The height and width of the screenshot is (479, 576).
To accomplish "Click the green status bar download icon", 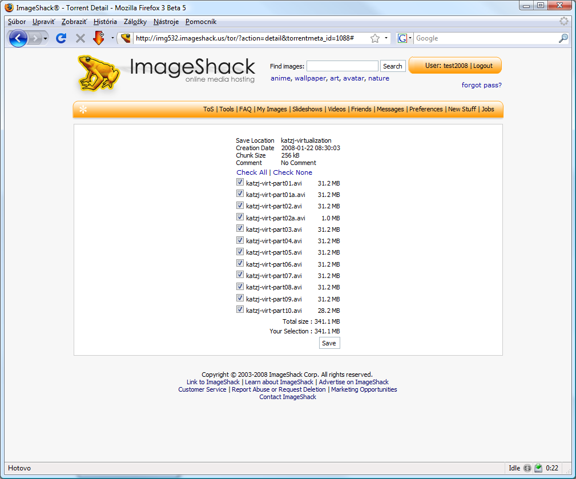I will coord(538,468).
